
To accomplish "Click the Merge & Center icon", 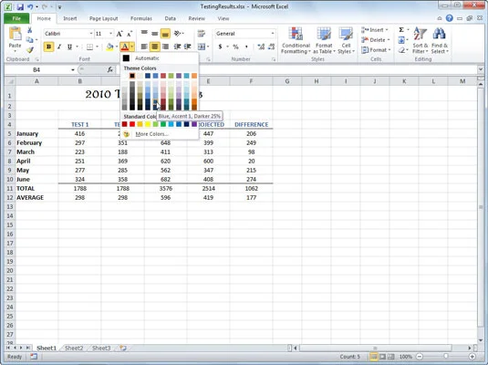I will (202, 47).
